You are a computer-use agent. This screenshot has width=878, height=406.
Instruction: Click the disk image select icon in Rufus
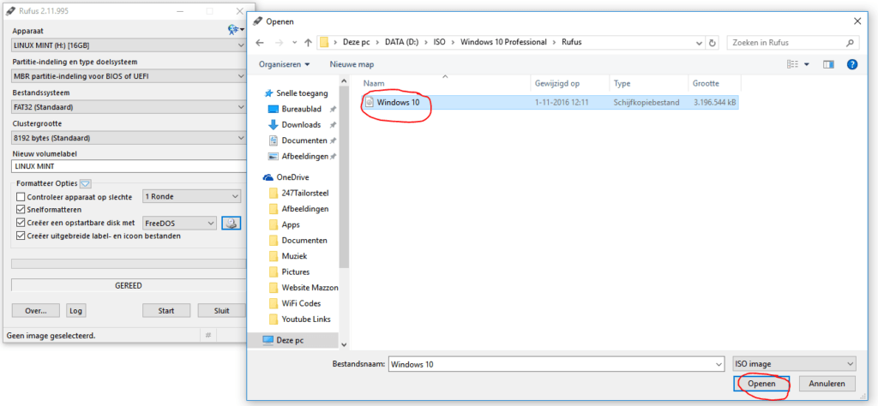tap(232, 224)
